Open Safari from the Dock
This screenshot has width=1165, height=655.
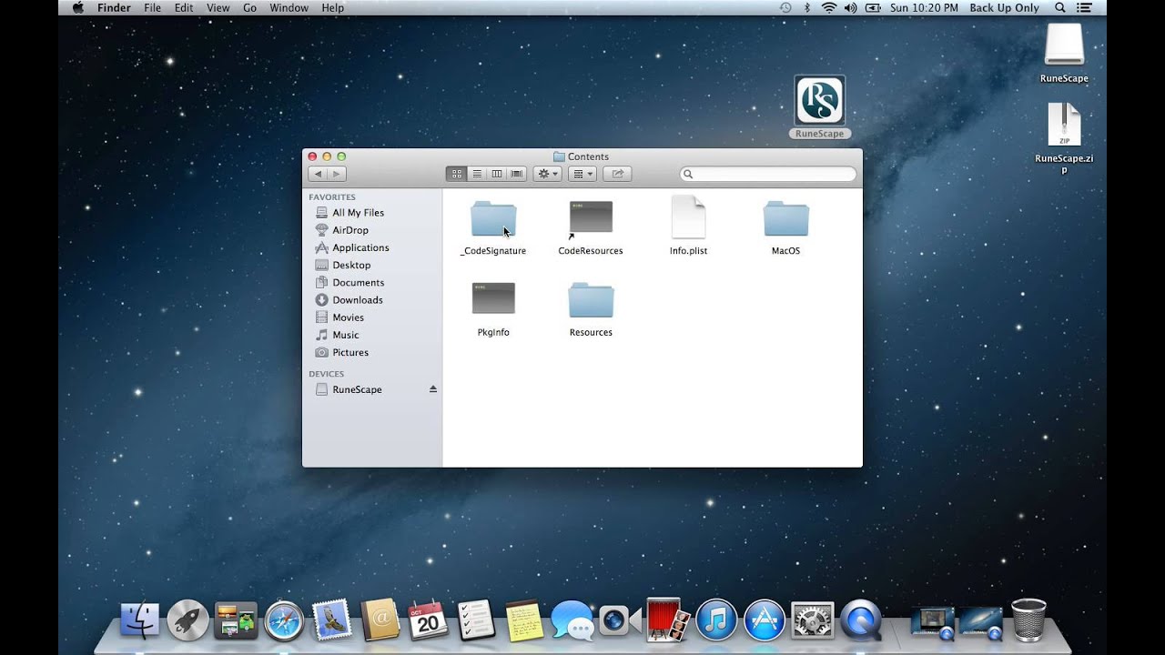[x=284, y=620]
